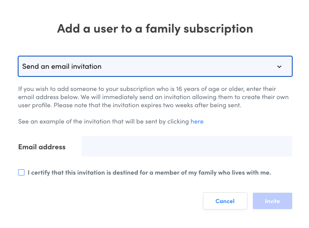Screen dimensions: 309x228
Task: Click the "Email address" field label
Action: pos(42,147)
